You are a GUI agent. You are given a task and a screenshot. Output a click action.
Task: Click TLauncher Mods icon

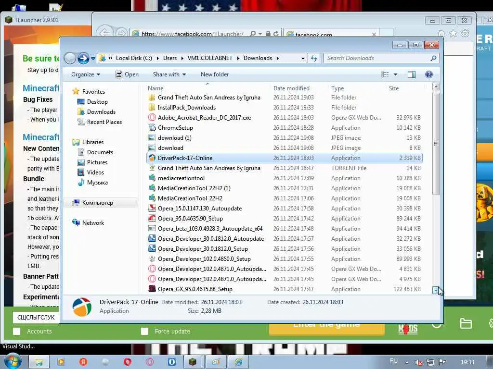click(x=408, y=329)
